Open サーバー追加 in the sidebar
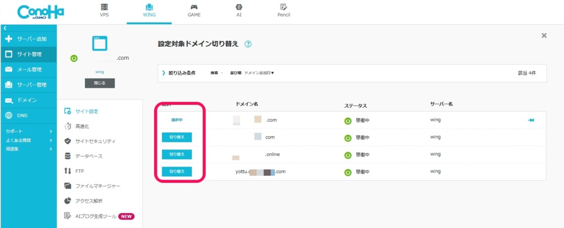 click(29, 39)
